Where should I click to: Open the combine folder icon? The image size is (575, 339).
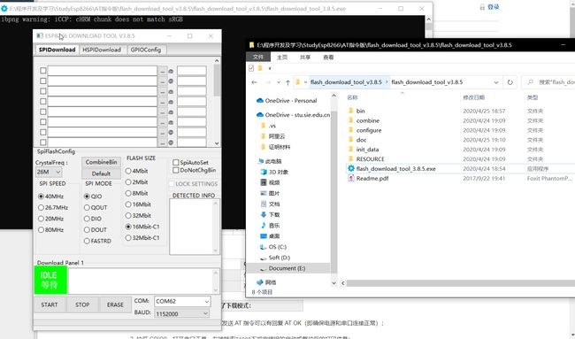350,120
